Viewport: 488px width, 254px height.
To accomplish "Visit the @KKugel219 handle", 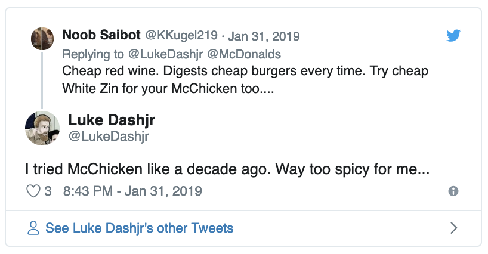I will (172, 35).
